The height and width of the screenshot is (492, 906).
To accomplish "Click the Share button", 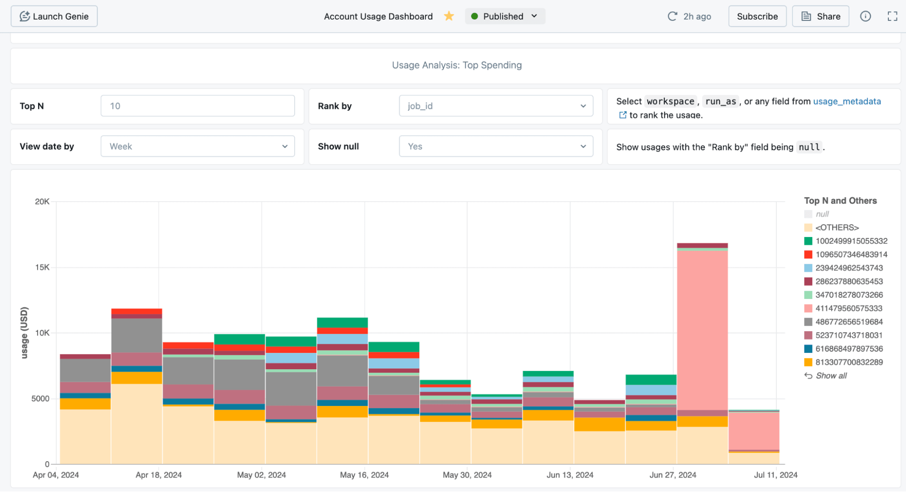I will 820,16.
